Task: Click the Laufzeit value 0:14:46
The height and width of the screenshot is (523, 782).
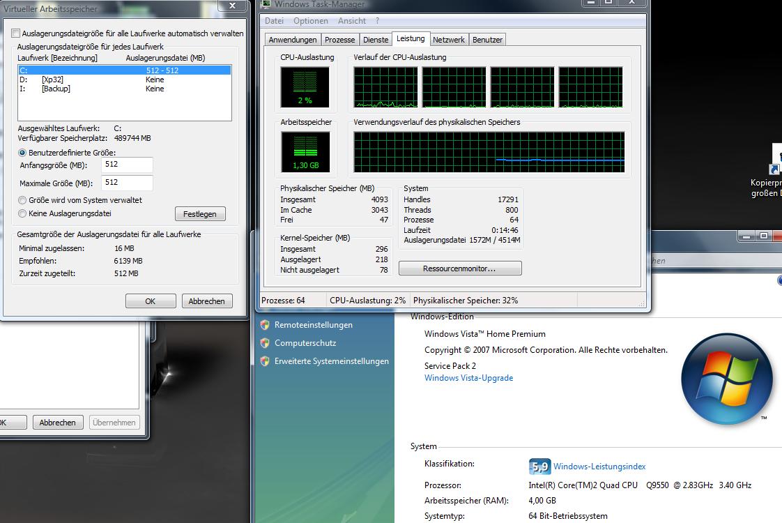Action: (505, 230)
